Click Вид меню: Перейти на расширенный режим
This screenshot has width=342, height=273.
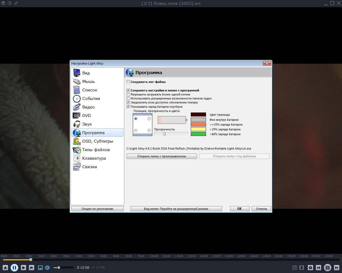click(176, 209)
